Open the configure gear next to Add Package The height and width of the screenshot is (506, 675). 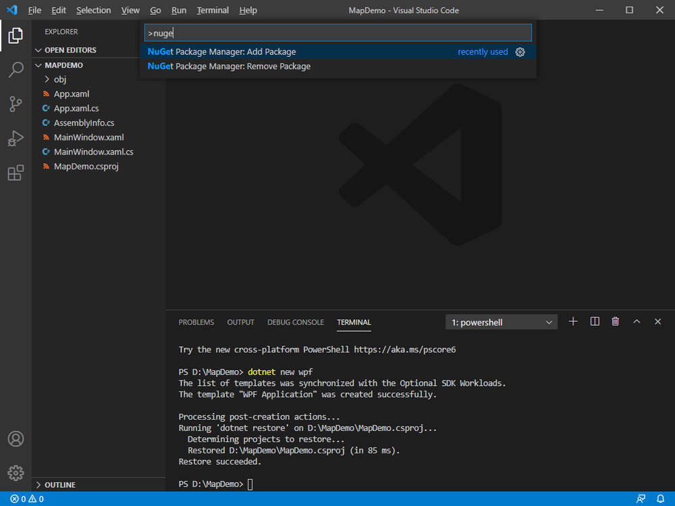(520, 51)
